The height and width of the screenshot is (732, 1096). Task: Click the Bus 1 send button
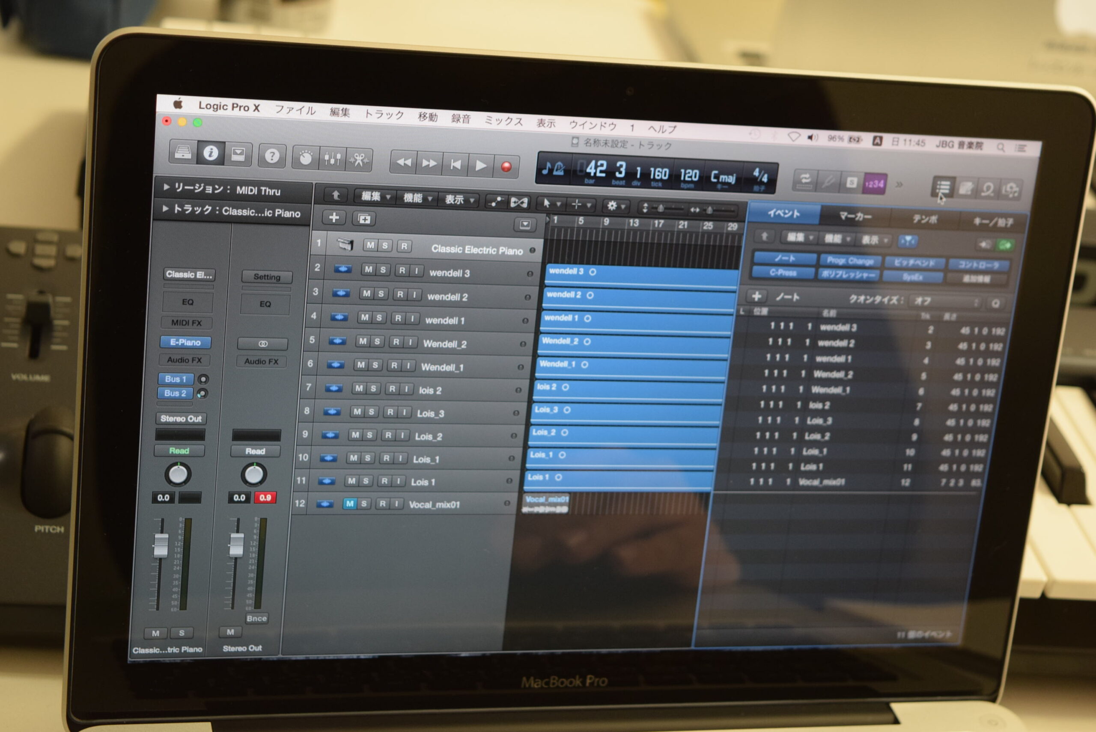(x=176, y=379)
